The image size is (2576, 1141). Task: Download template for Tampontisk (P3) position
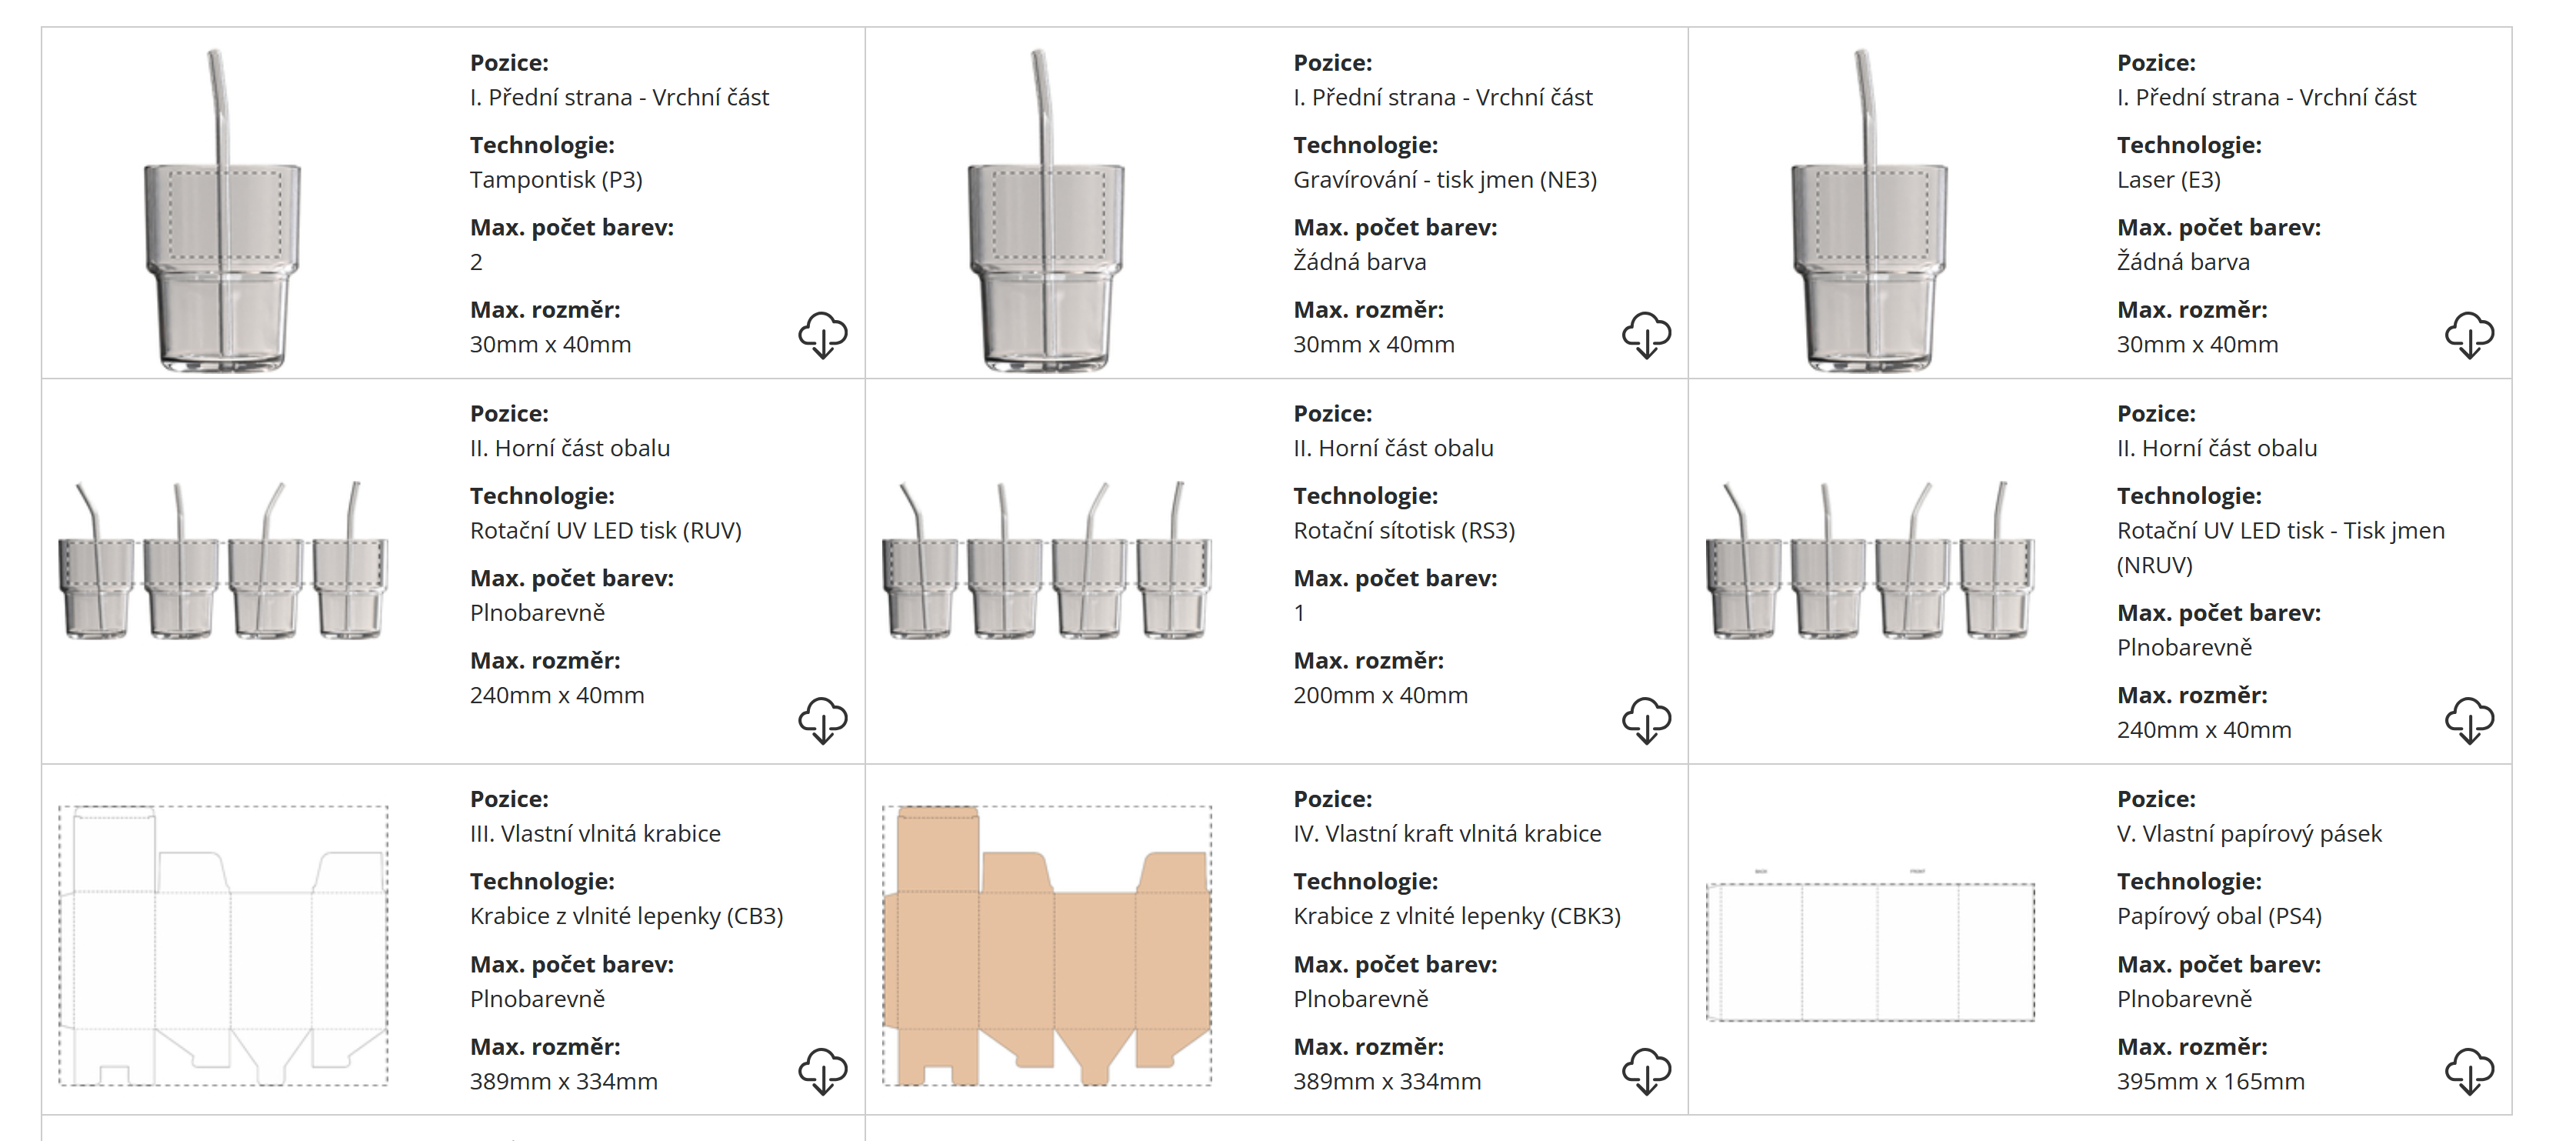[822, 335]
